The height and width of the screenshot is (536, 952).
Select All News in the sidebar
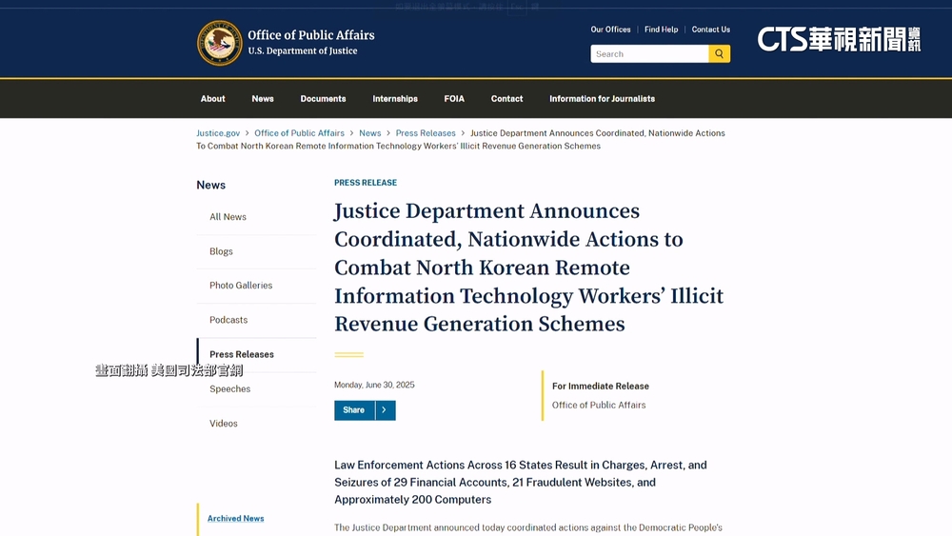point(228,217)
